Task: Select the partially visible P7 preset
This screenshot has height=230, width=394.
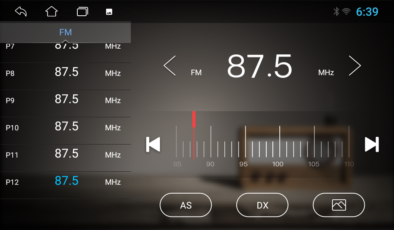Action: pyautogui.click(x=65, y=53)
